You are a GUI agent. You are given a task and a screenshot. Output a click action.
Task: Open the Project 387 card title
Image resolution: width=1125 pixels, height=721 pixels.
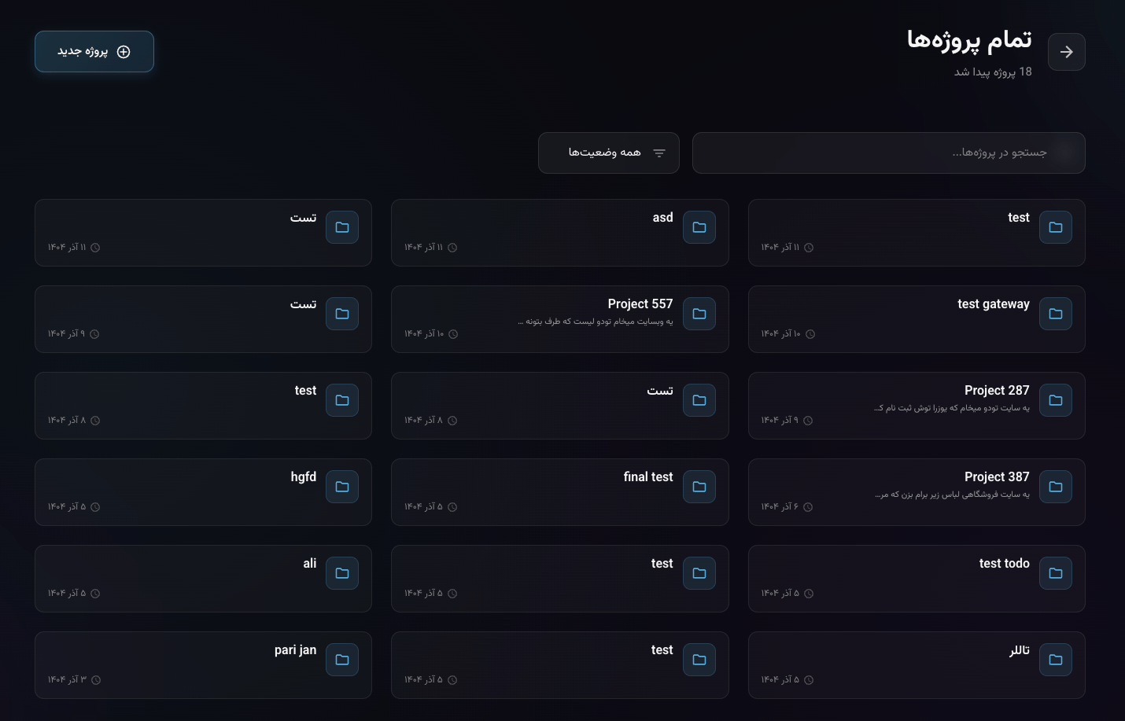click(x=996, y=477)
